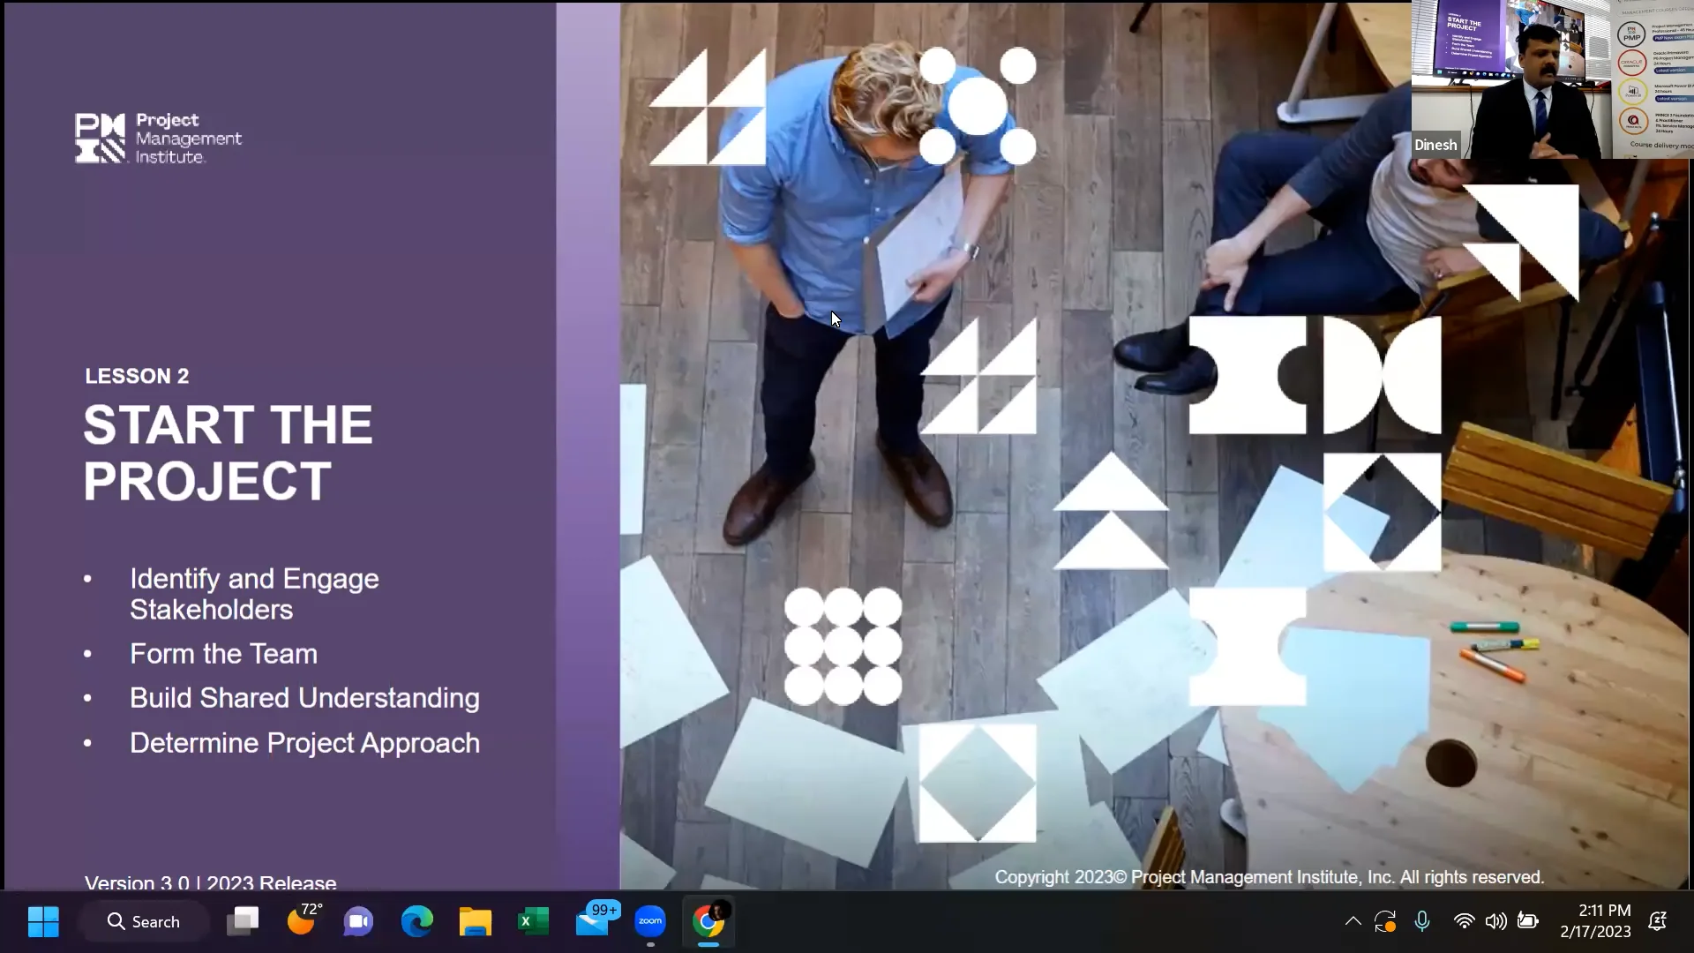
Task: Open Microsoft Edge from the taskbar
Action: [x=416, y=921]
